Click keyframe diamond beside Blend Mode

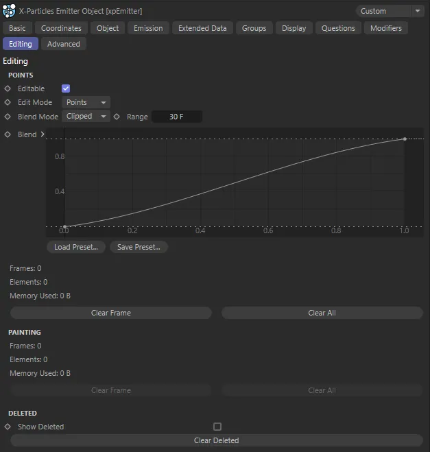coord(8,117)
